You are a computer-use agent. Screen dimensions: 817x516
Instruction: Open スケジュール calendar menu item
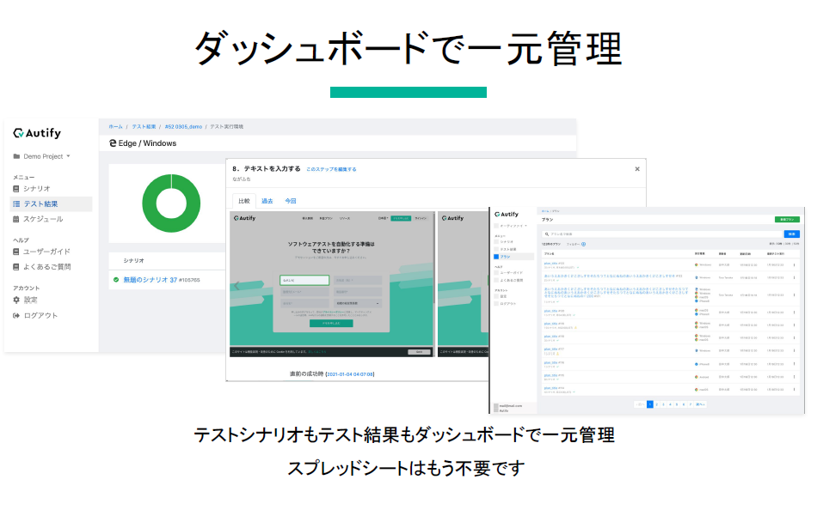(x=42, y=219)
